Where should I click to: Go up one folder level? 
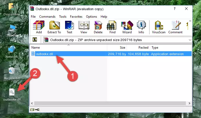[35, 40]
